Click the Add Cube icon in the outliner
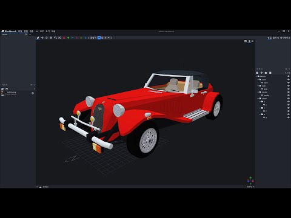This screenshot has width=291, height=218. click(257, 73)
